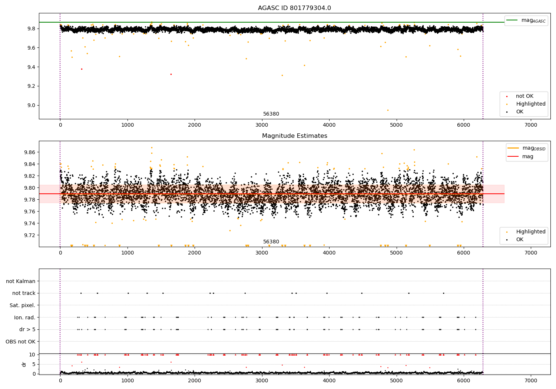This screenshot has width=556, height=389.
Task: Click the 9.80 y-tick label in middle plot
Action: (x=30, y=188)
